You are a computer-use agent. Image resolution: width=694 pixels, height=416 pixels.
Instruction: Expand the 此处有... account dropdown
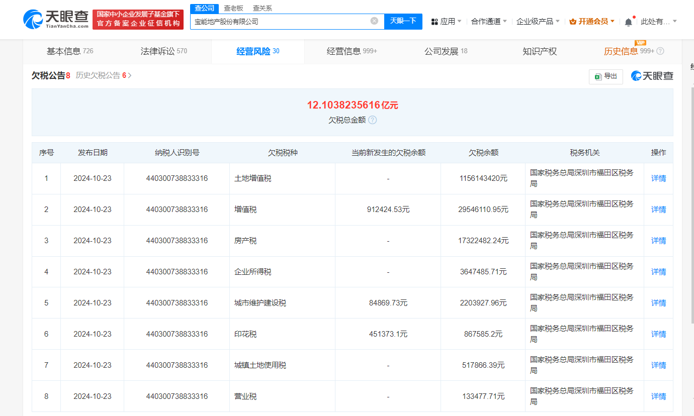click(674, 22)
